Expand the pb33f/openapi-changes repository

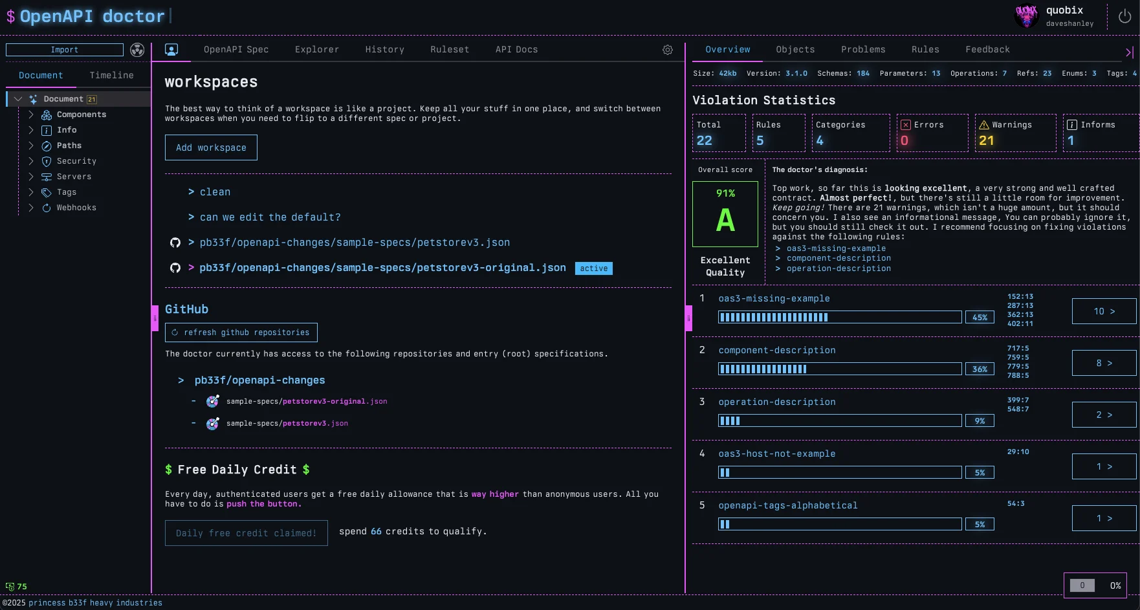tap(181, 380)
